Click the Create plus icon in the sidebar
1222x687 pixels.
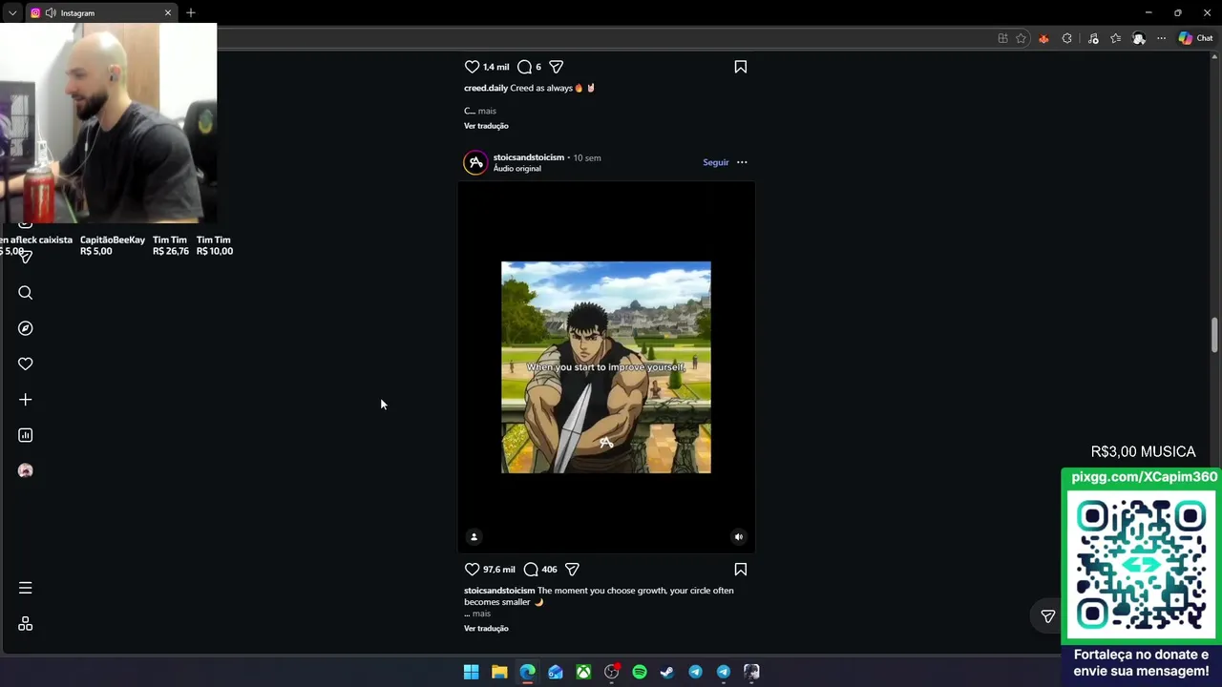point(26,400)
